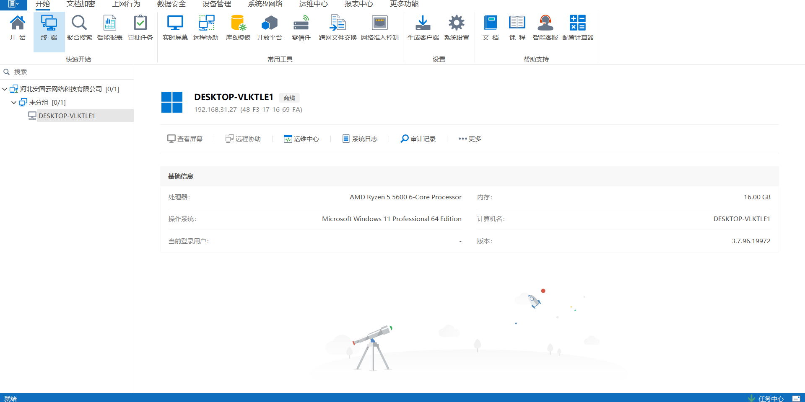Switch to 报表中心 ribbon tab

tap(359, 4)
